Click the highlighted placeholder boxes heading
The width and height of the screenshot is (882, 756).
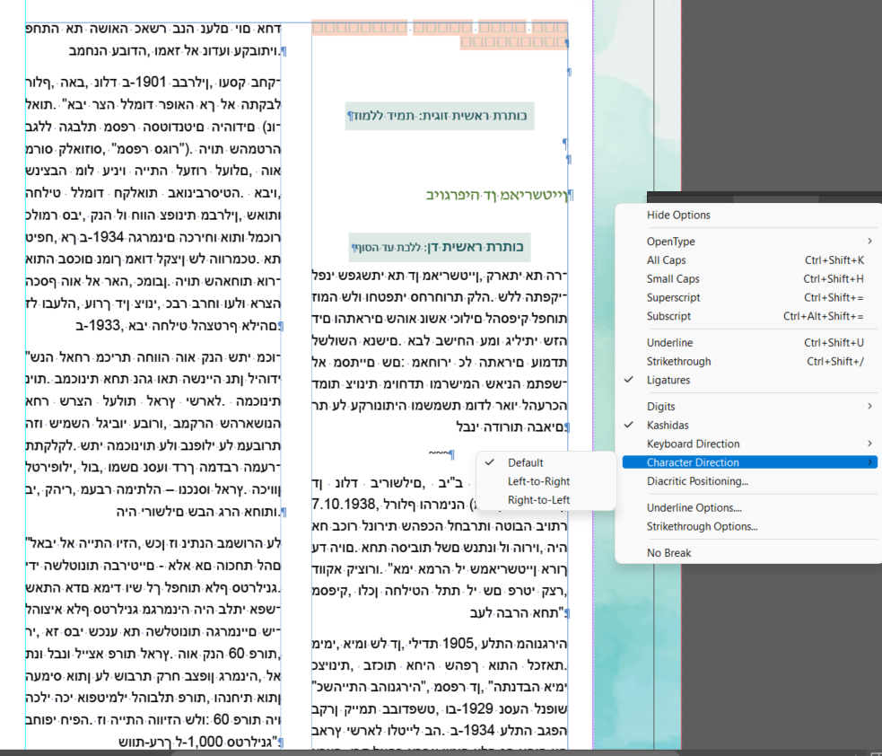pyautogui.click(x=440, y=34)
